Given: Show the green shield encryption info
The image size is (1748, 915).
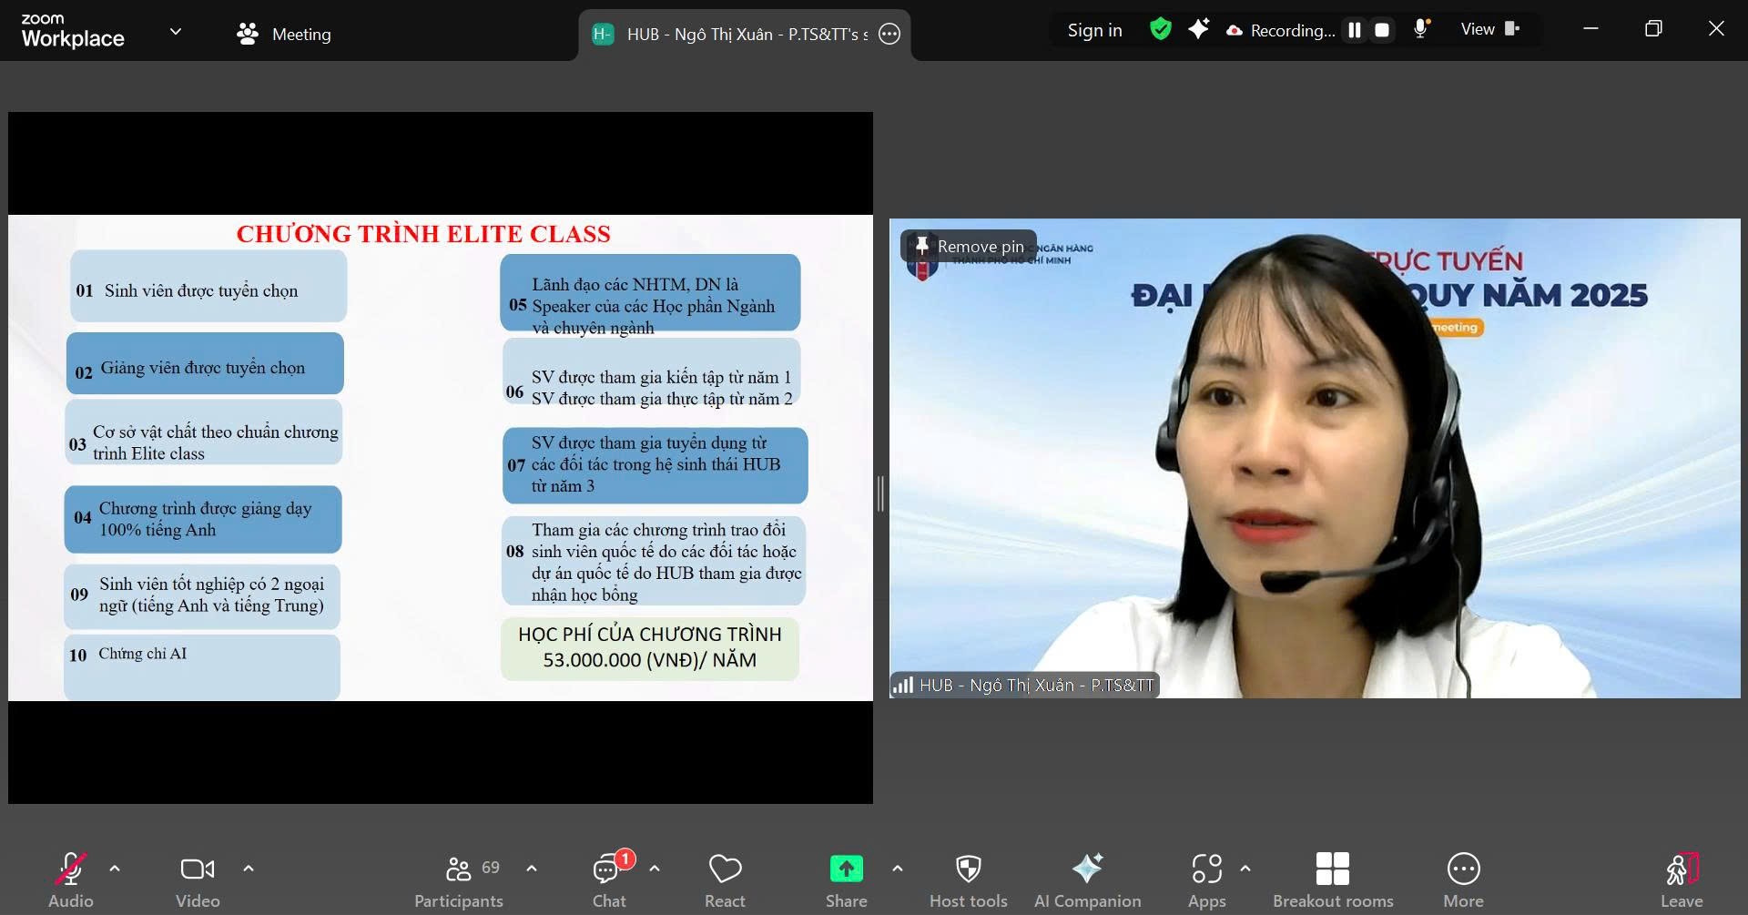Looking at the screenshot, I should pyautogui.click(x=1160, y=29).
